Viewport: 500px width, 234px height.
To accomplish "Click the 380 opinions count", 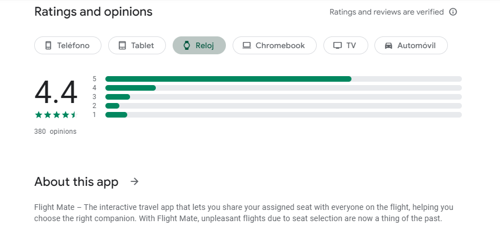I will point(55,132).
